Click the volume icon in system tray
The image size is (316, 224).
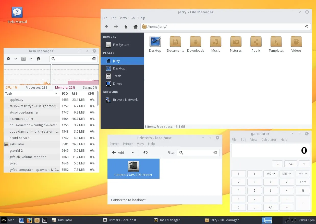(x=293, y=220)
